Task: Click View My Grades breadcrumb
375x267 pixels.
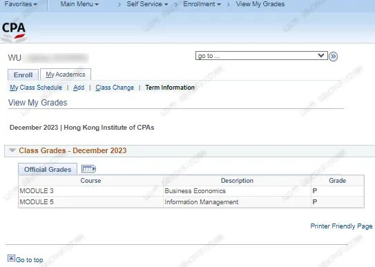Action: click(260, 4)
